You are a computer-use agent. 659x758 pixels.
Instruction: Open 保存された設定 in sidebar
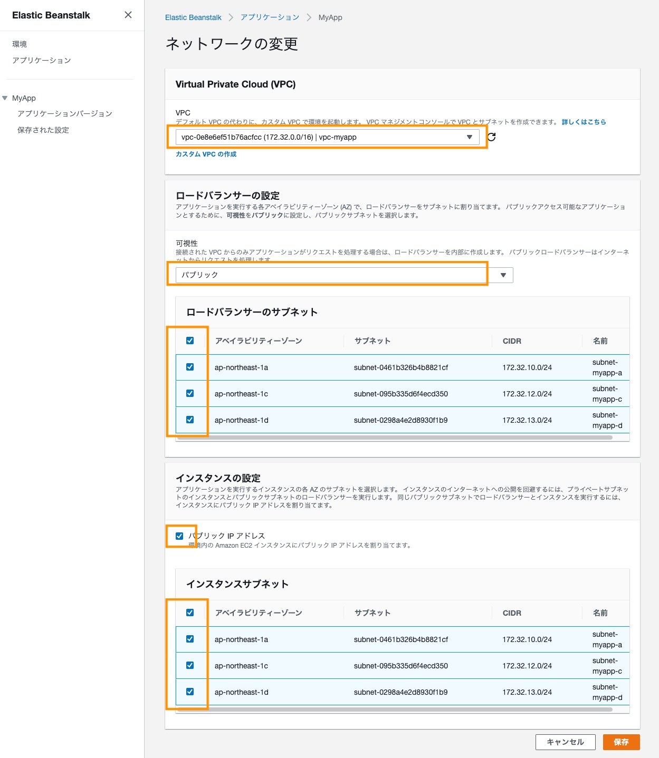[43, 130]
